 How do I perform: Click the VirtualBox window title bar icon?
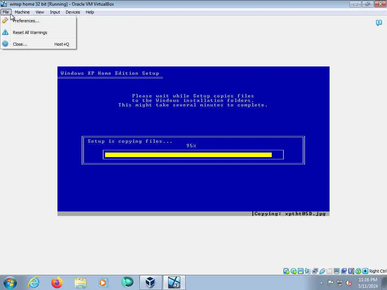point(4,4)
